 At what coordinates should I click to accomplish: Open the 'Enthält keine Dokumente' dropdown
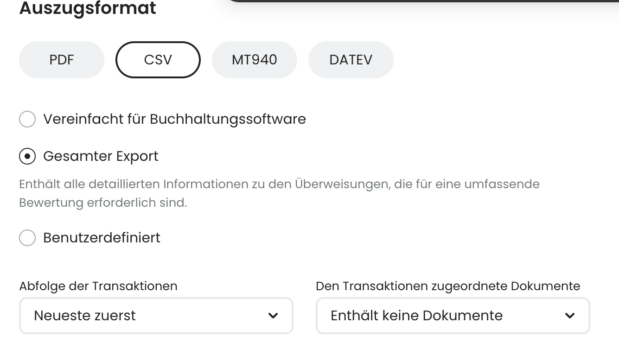445,316
